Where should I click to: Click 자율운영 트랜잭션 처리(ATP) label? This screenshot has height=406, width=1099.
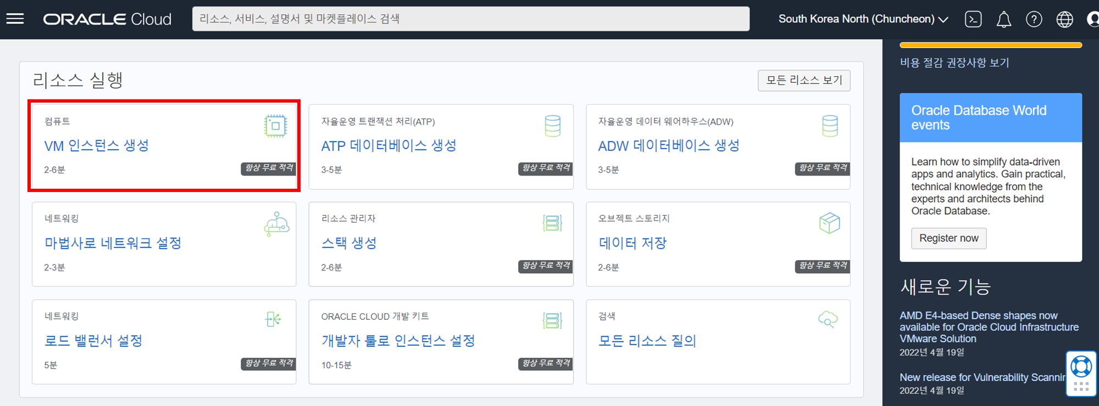pos(378,122)
